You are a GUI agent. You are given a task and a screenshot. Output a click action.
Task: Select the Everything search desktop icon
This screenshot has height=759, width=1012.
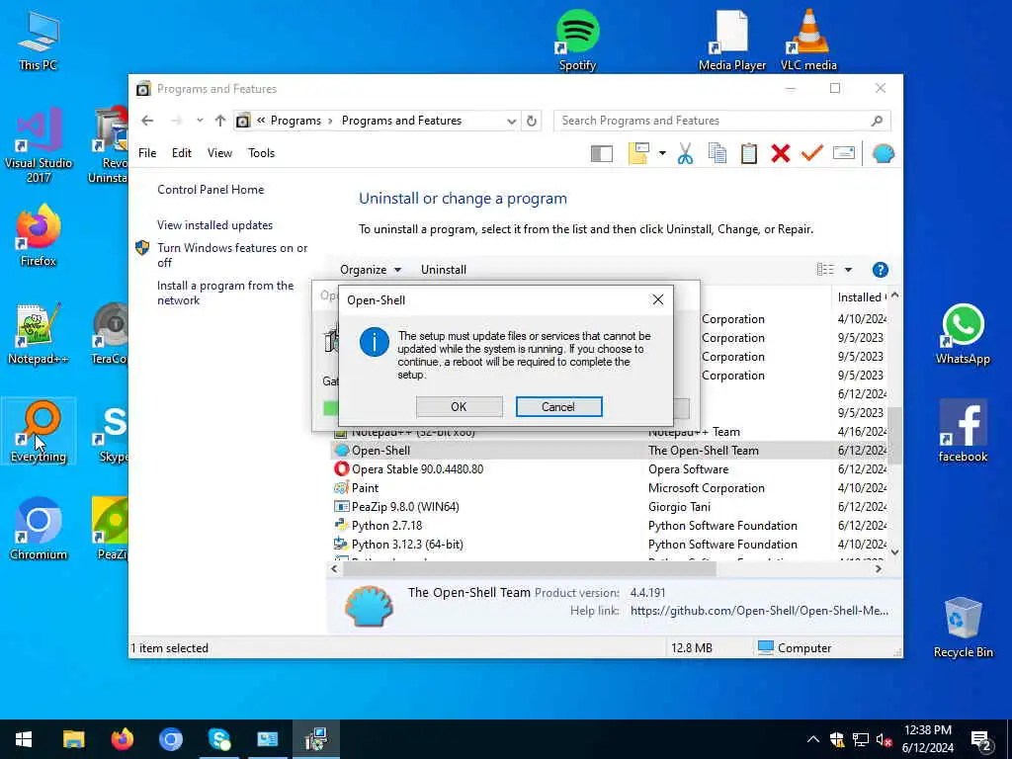(x=39, y=432)
